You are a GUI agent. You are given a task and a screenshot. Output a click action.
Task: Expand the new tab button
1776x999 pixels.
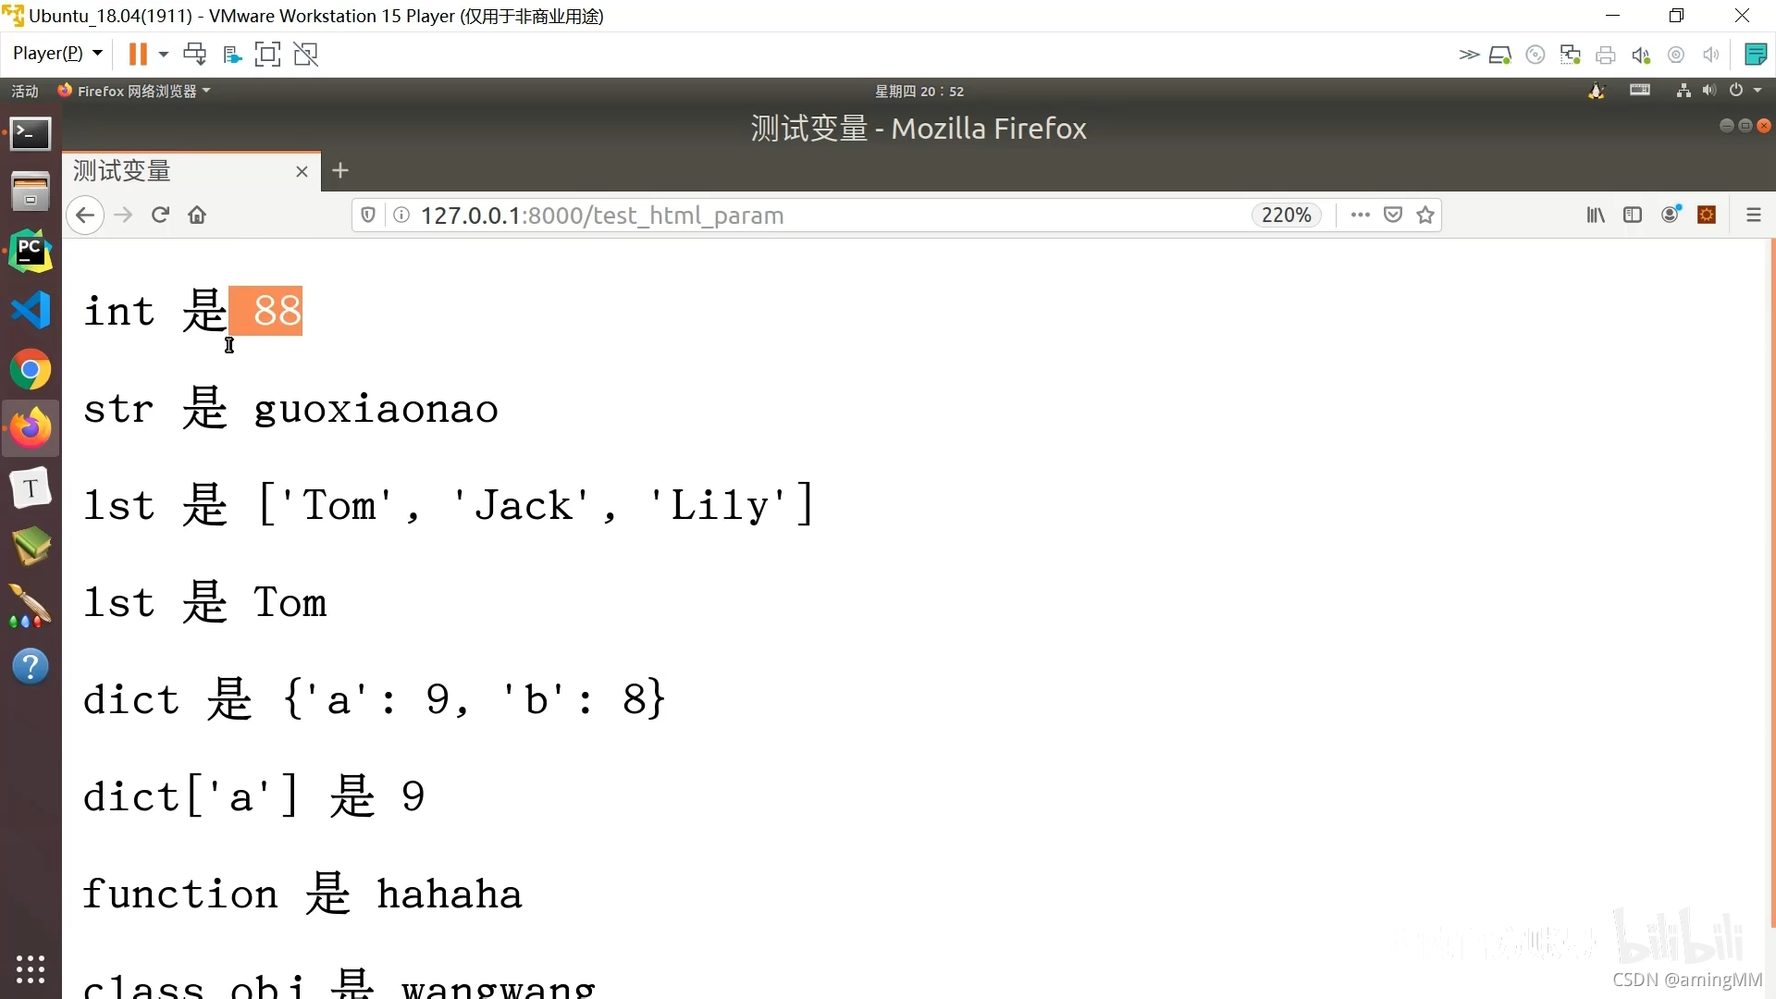pyautogui.click(x=339, y=169)
